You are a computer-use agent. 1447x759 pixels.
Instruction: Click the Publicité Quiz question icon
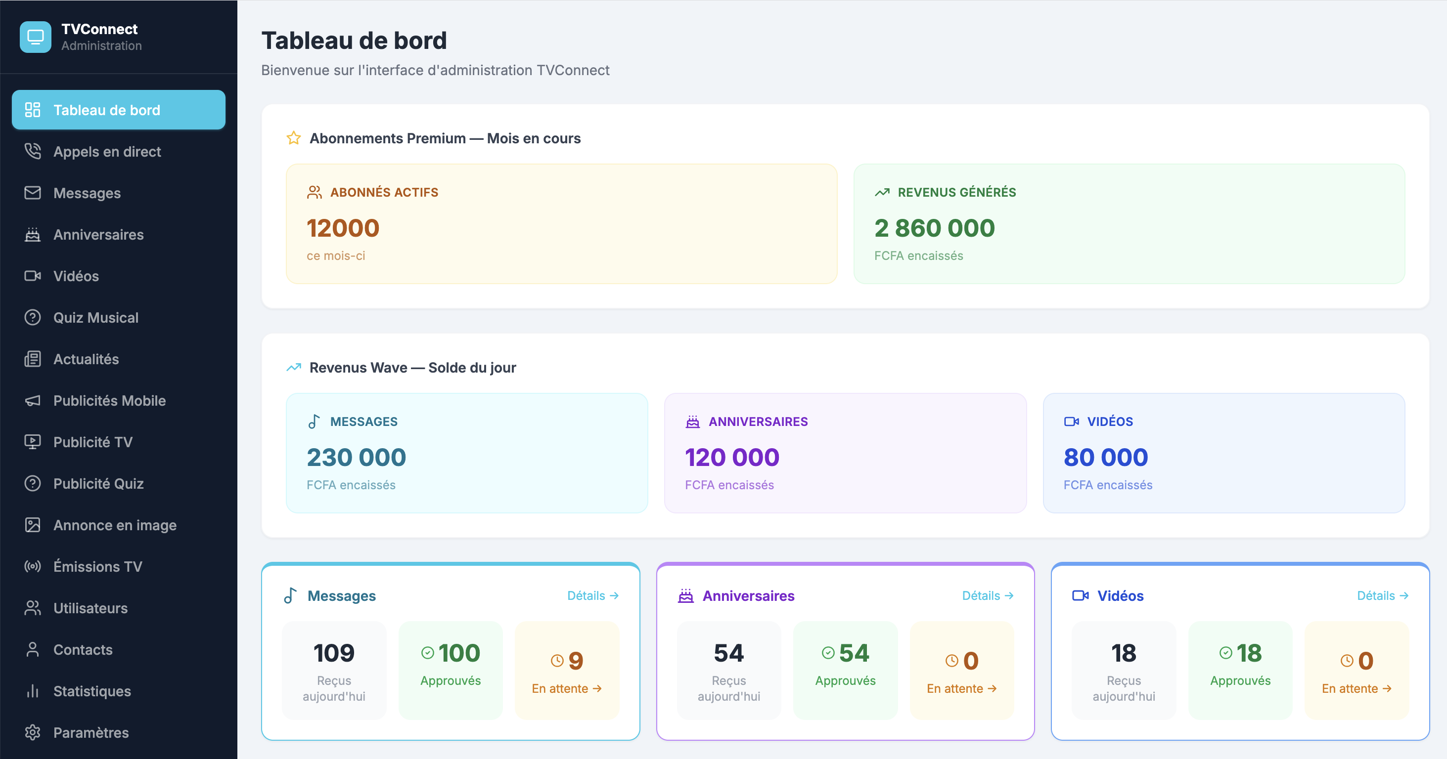(x=33, y=484)
